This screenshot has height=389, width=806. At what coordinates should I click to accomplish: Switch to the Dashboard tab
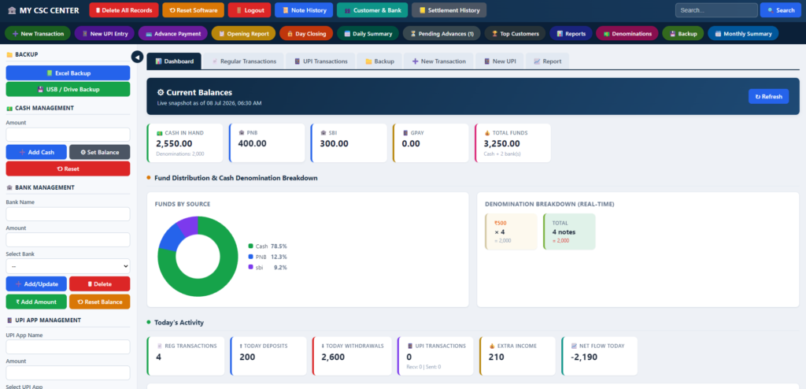(x=174, y=61)
